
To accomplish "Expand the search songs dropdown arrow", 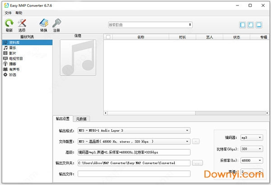I will pyautogui.click(x=190, y=25).
